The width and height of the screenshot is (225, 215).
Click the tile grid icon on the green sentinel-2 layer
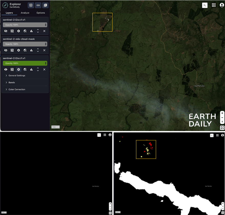tap(12, 69)
